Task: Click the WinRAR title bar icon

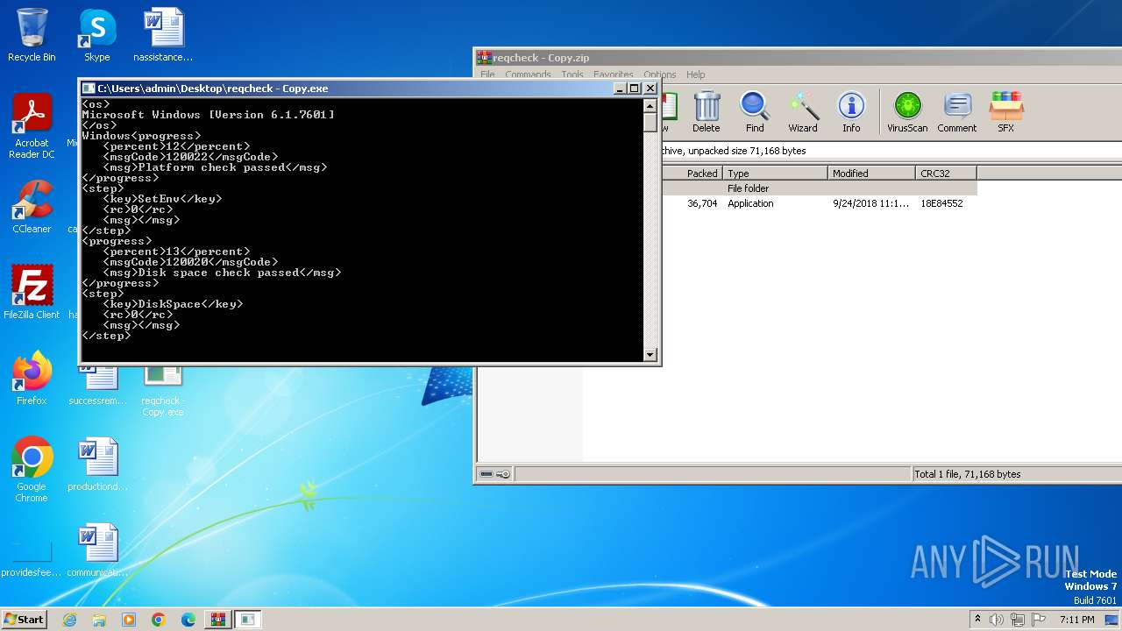Action: [484, 58]
